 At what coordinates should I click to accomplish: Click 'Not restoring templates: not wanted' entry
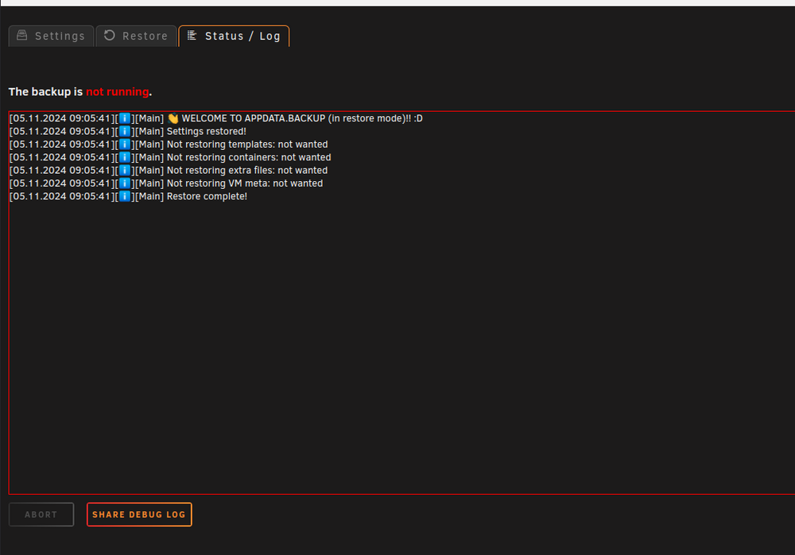[247, 145]
